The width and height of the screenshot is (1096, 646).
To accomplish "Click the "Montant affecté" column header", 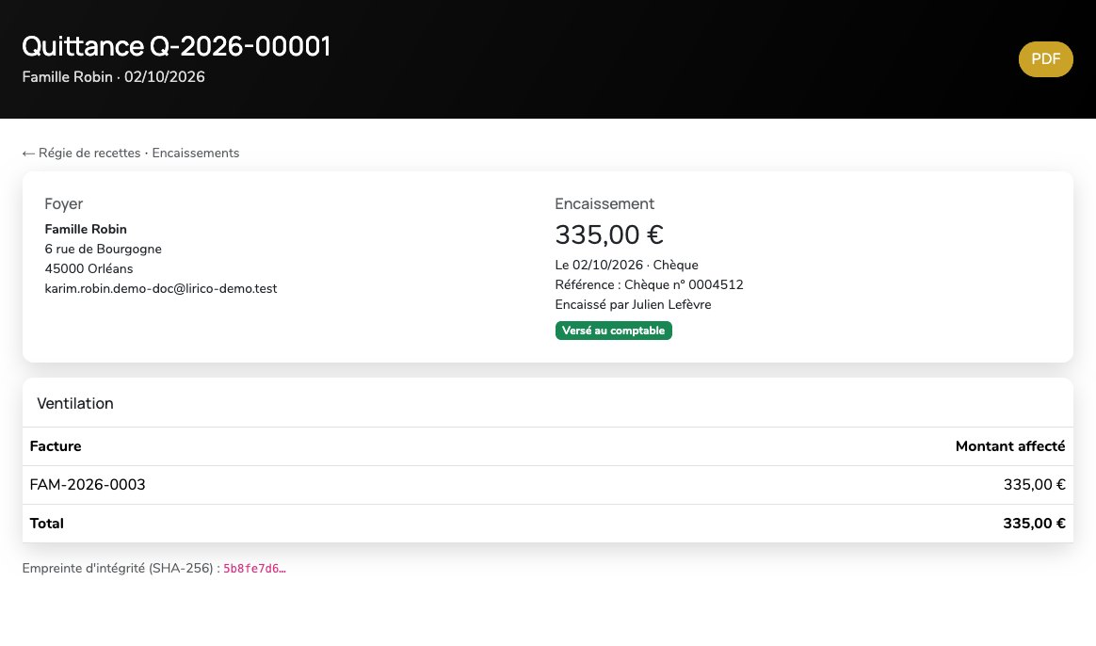I will coord(1010,446).
